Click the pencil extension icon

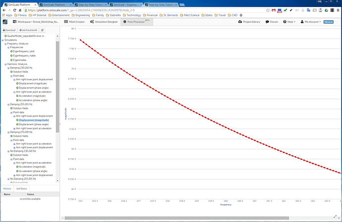tap(291, 10)
